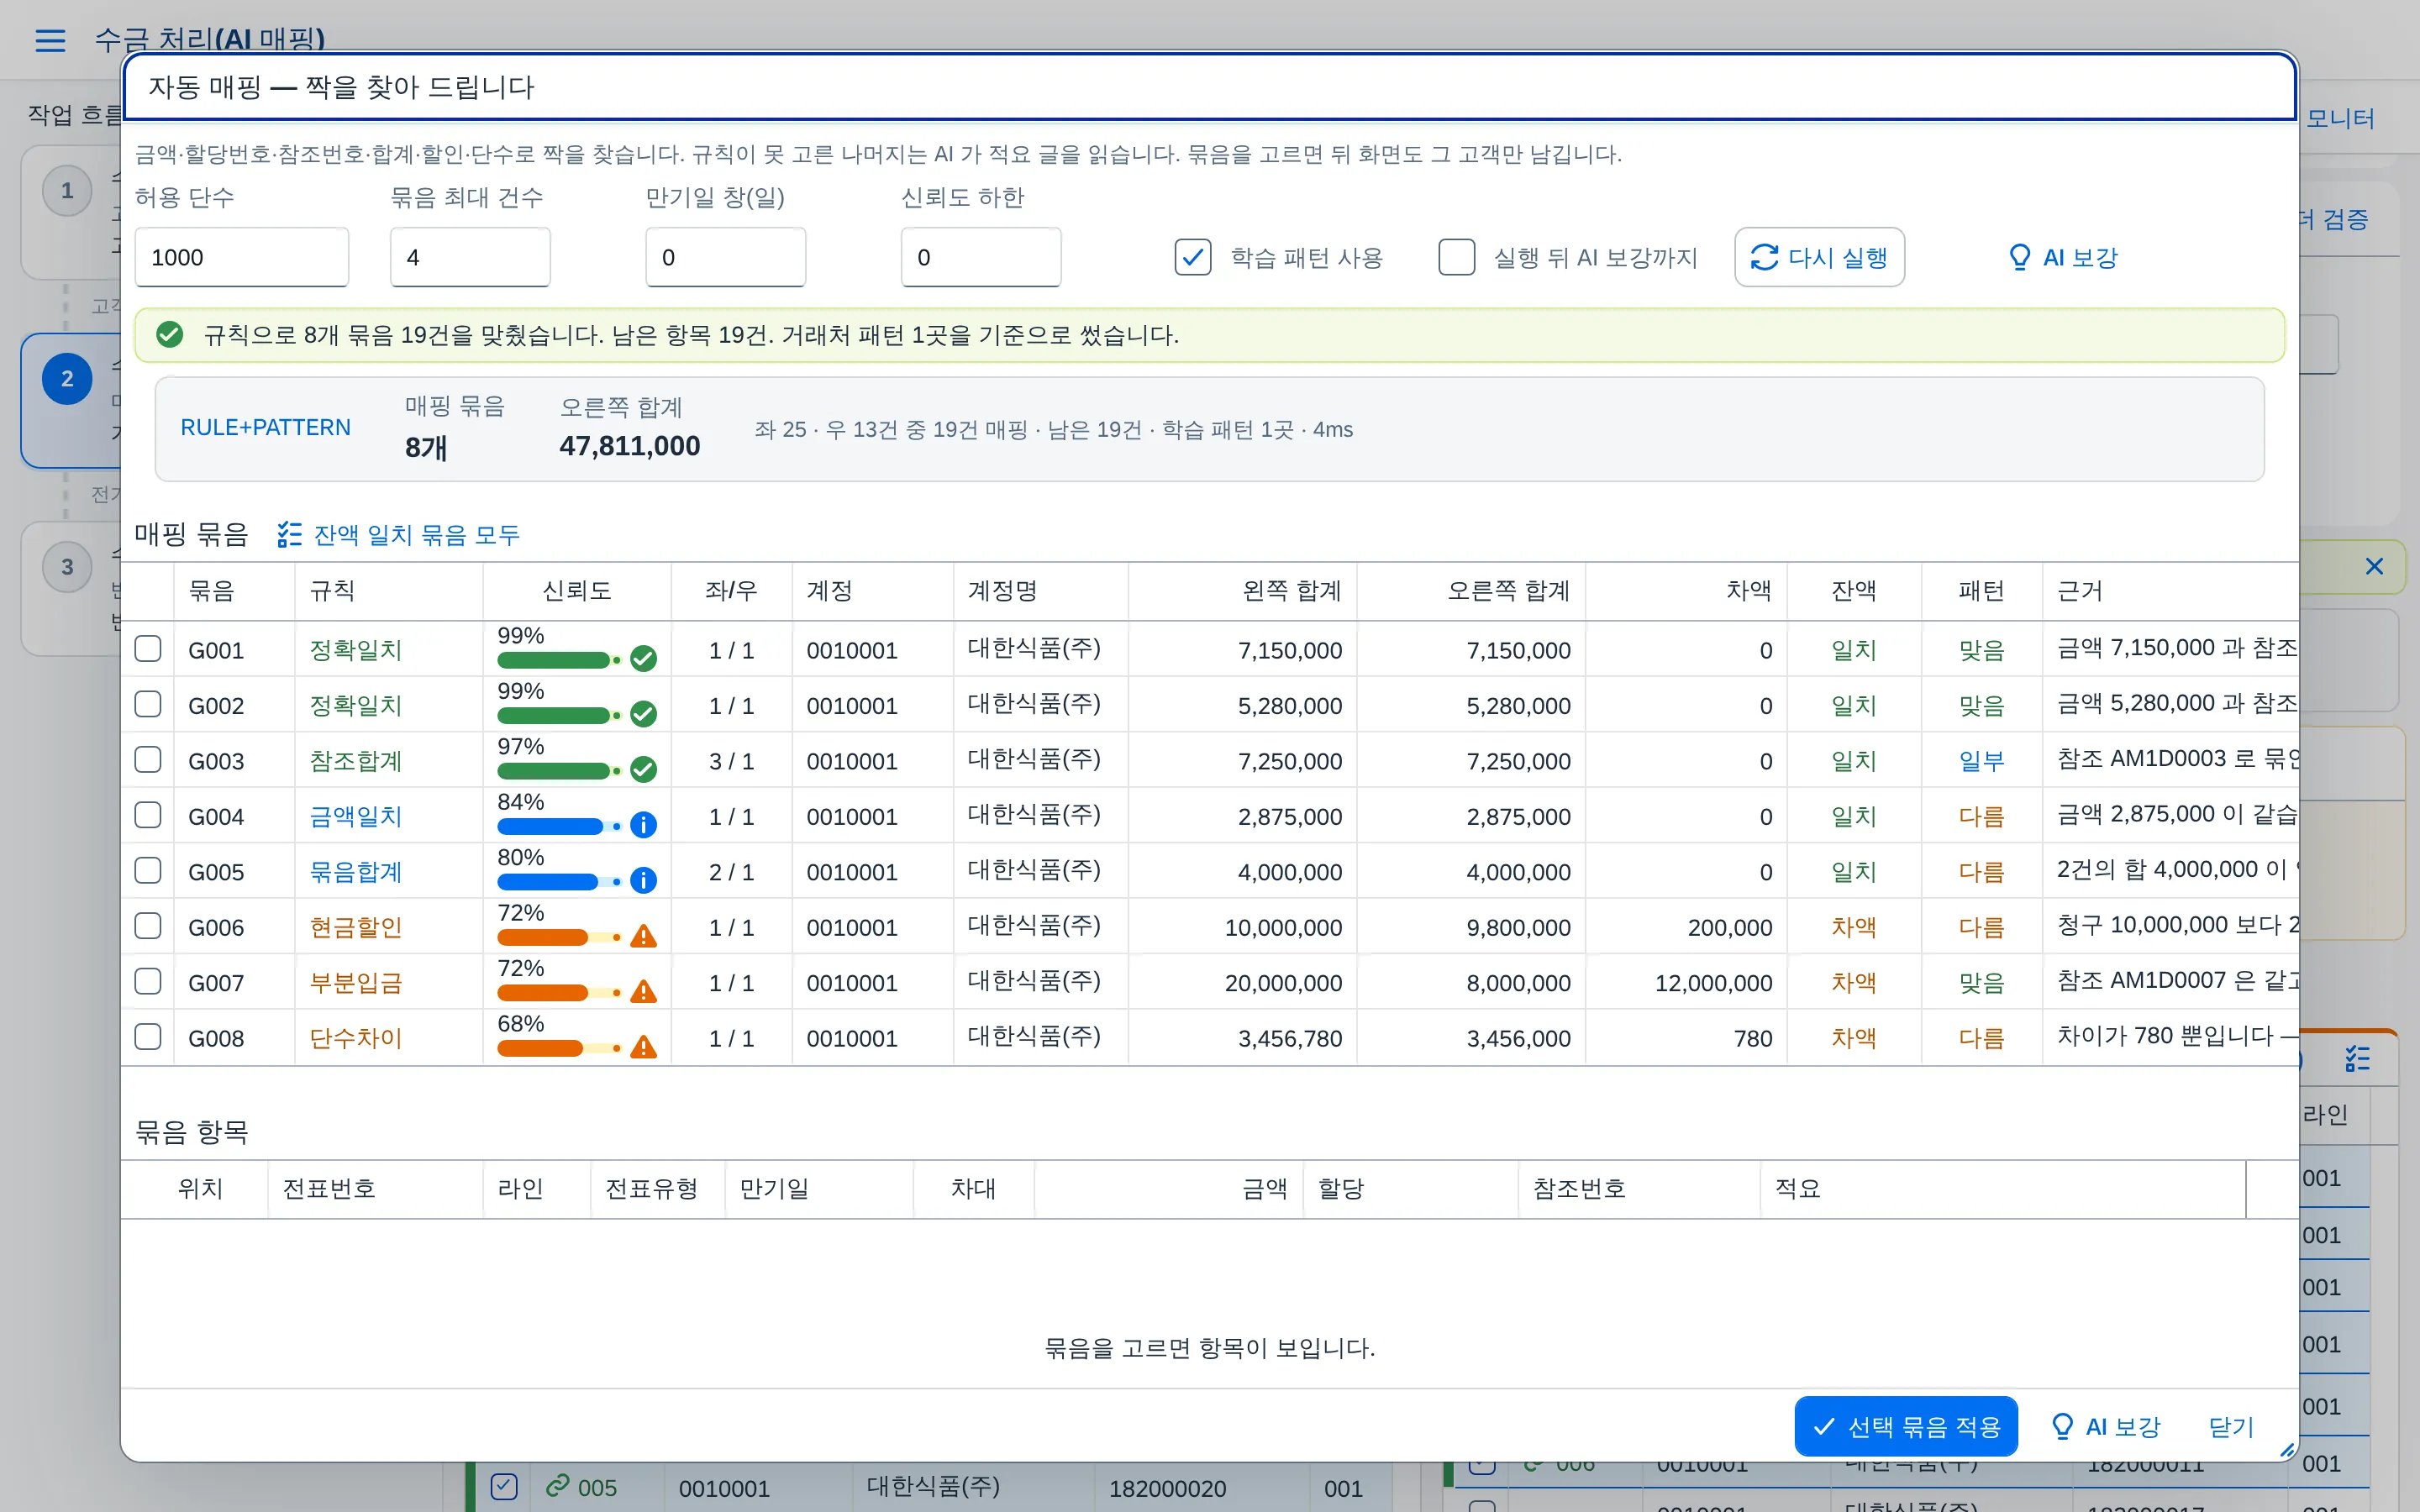The height and width of the screenshot is (1512, 2420).
Task: Click the blue info icon in G004 row
Action: click(643, 824)
